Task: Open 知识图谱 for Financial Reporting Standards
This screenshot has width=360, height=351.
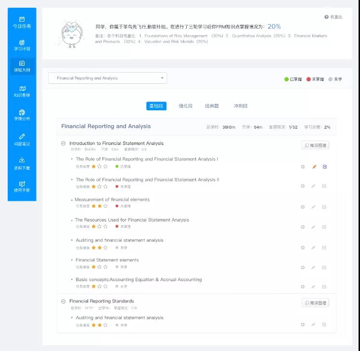Action: pos(315,303)
